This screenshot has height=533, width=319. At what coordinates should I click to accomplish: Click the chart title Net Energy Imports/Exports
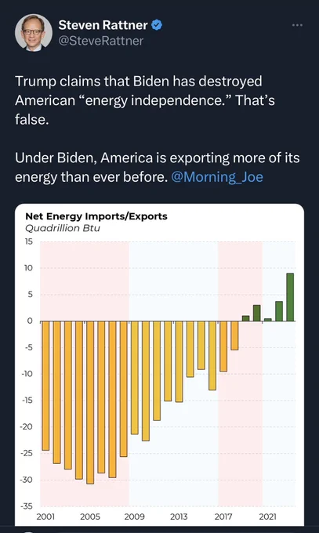(96, 216)
